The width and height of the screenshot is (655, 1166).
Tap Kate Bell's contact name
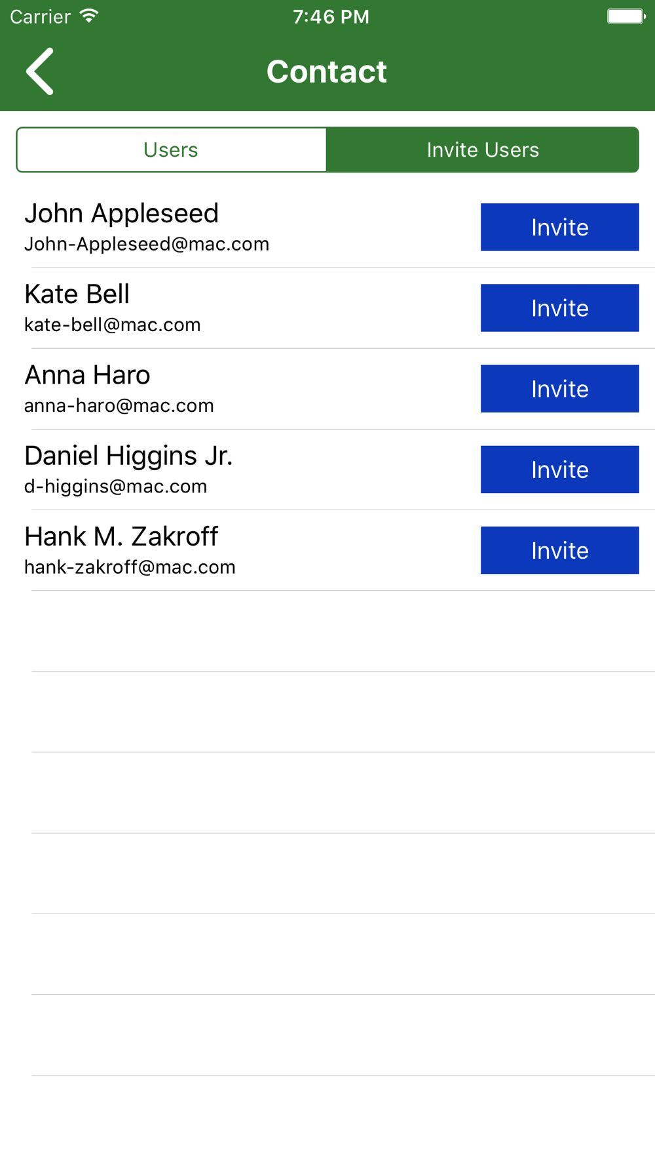[x=77, y=294]
